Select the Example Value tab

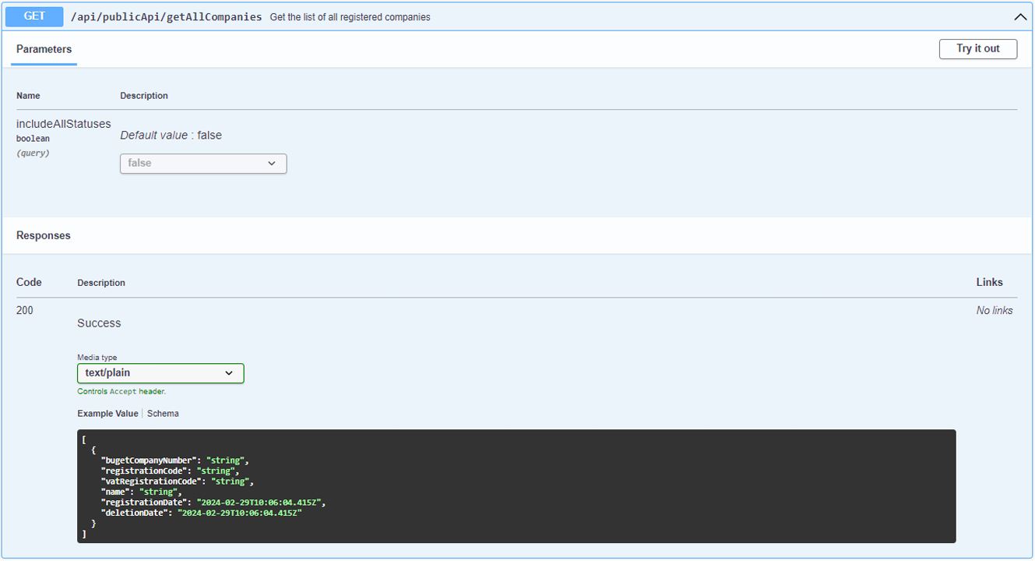(x=107, y=414)
